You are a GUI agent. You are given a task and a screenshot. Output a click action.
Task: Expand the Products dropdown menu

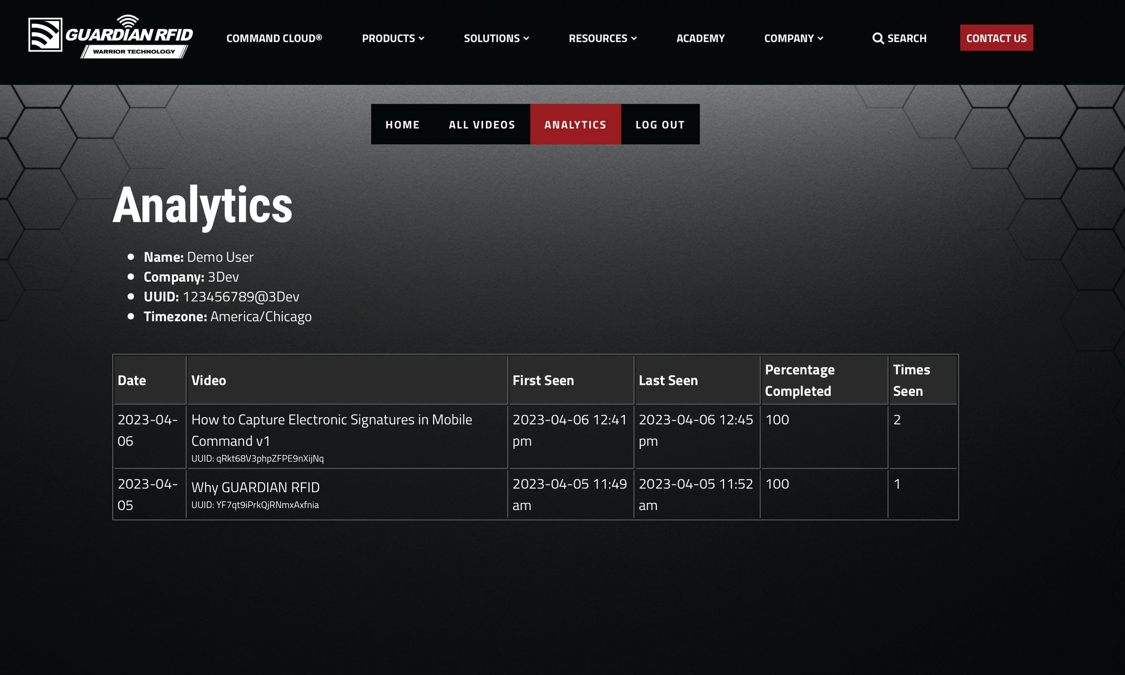pyautogui.click(x=393, y=38)
